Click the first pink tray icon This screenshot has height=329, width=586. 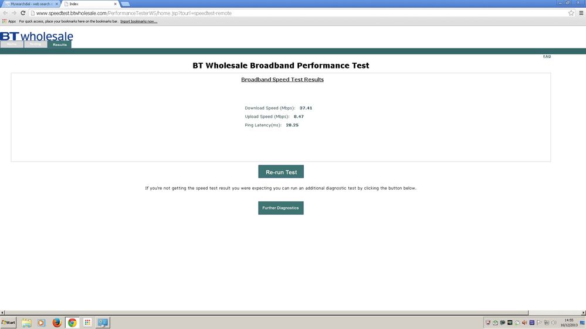pyautogui.click(x=488, y=323)
